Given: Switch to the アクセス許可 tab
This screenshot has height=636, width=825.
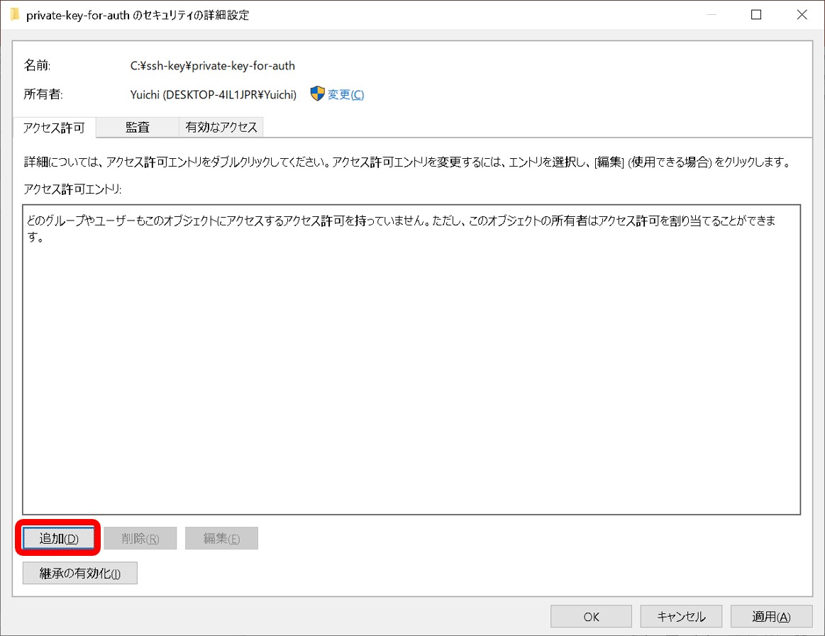Looking at the screenshot, I should [x=54, y=128].
